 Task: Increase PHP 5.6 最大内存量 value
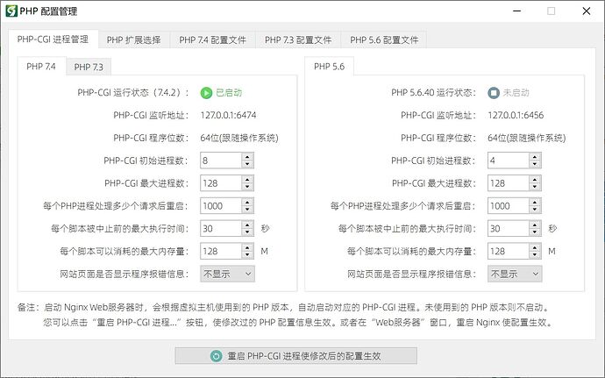(x=535, y=248)
